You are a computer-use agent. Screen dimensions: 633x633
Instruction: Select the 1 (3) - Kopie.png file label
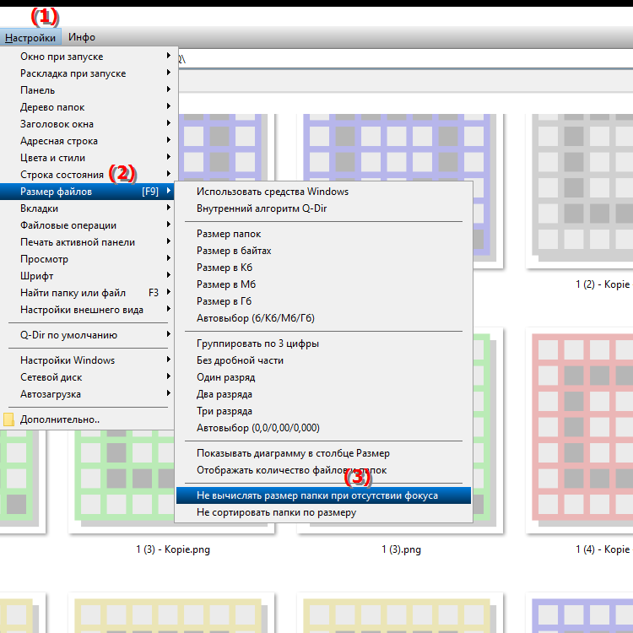coord(173,549)
